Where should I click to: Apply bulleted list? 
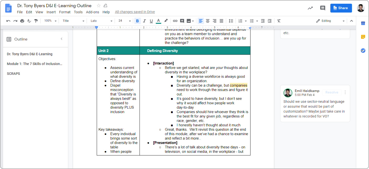pos(252,21)
